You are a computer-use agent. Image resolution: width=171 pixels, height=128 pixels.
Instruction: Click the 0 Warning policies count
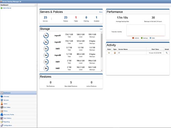pyautogui.click(x=86, y=17)
